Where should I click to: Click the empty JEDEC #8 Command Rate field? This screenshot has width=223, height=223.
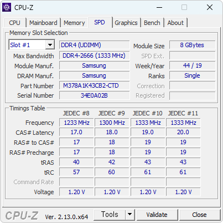pyautogui.click(x=76, y=182)
